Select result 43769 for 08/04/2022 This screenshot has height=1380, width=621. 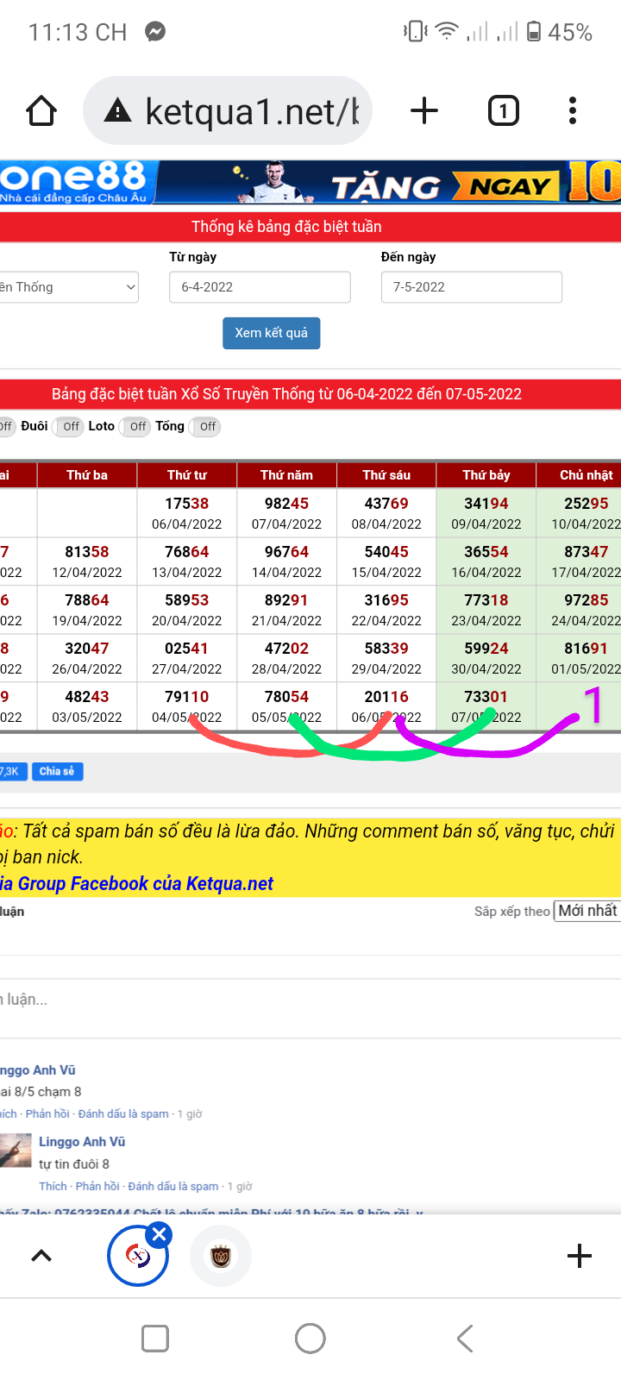coord(386,504)
